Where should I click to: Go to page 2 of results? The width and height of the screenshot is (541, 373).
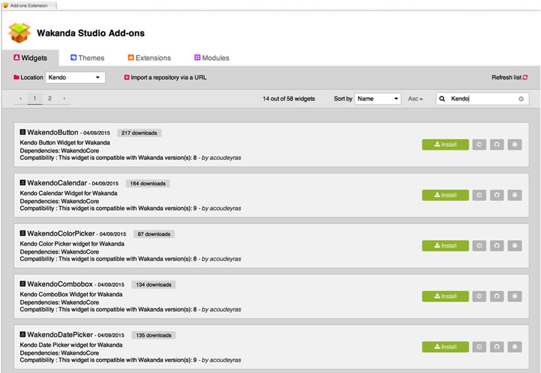click(x=49, y=98)
